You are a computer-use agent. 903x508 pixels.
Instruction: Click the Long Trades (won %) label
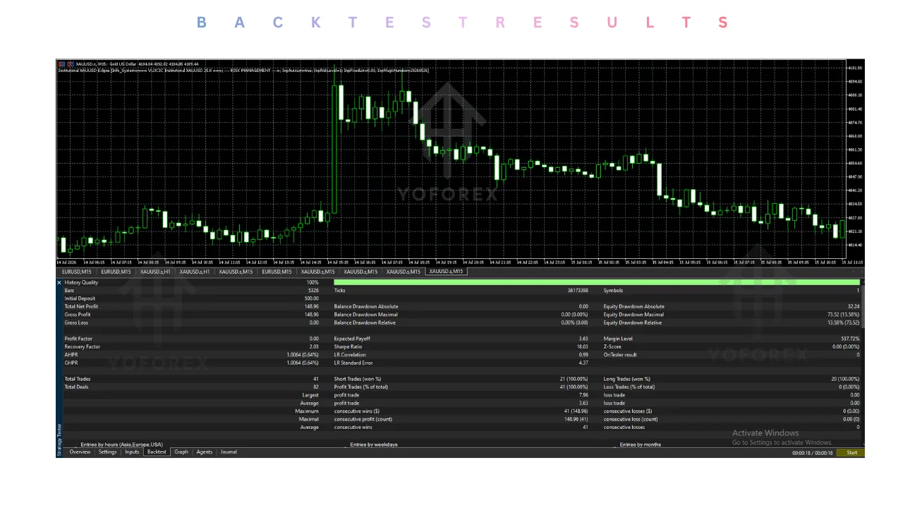coord(626,379)
